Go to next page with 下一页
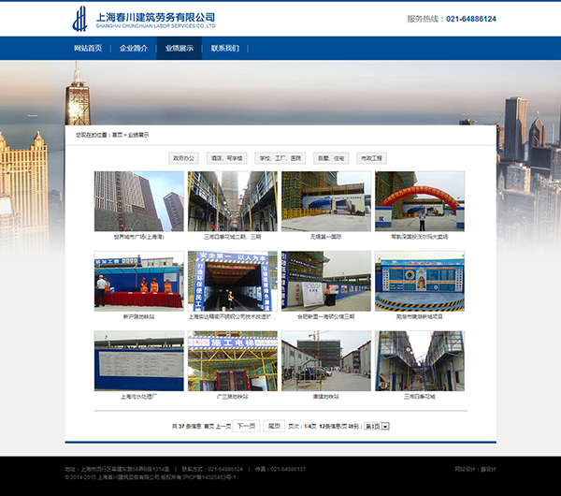The height and width of the screenshot is (496, 561). pos(245,426)
